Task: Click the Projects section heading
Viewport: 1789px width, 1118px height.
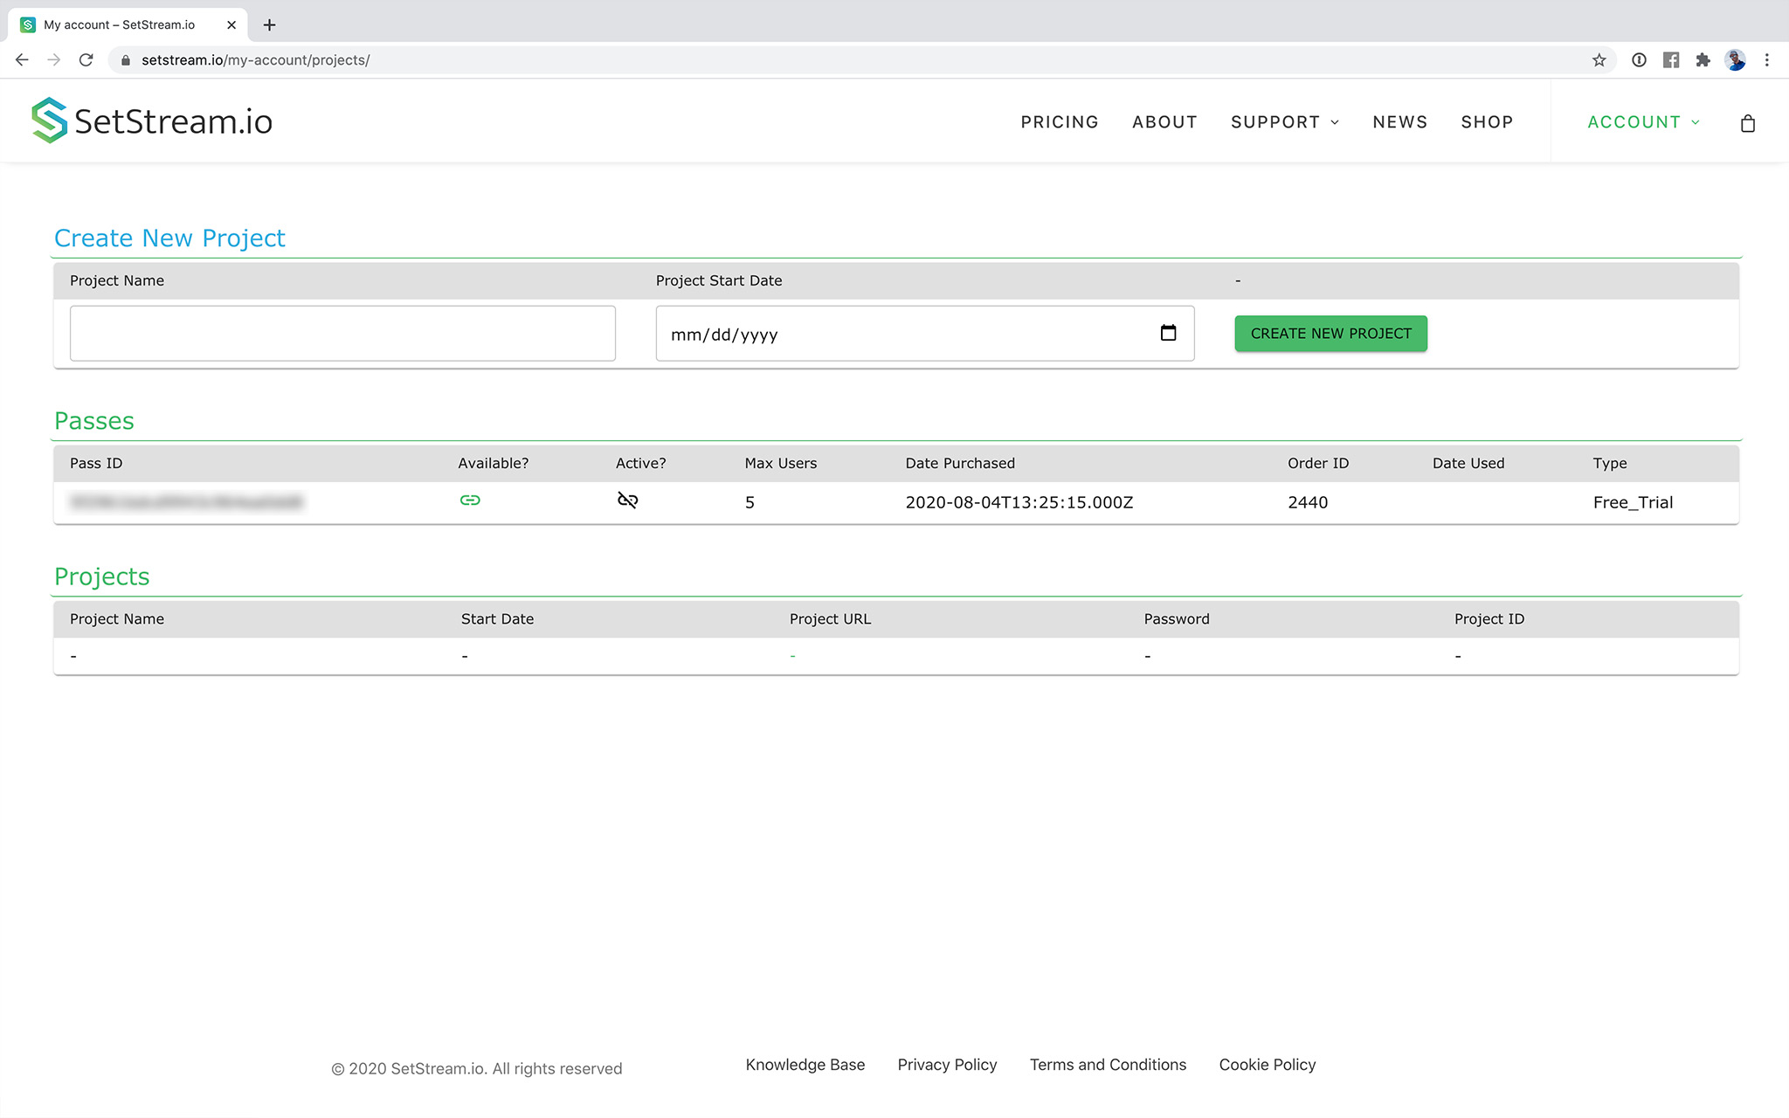Action: 102,576
